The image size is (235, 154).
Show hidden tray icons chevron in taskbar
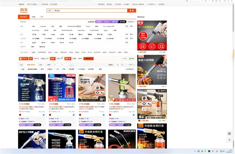coord(195,151)
